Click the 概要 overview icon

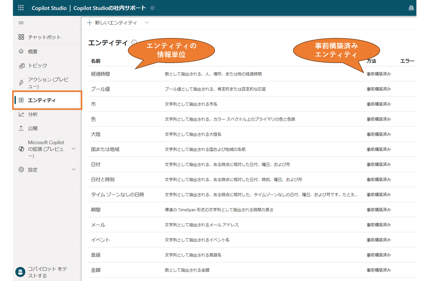click(21, 51)
